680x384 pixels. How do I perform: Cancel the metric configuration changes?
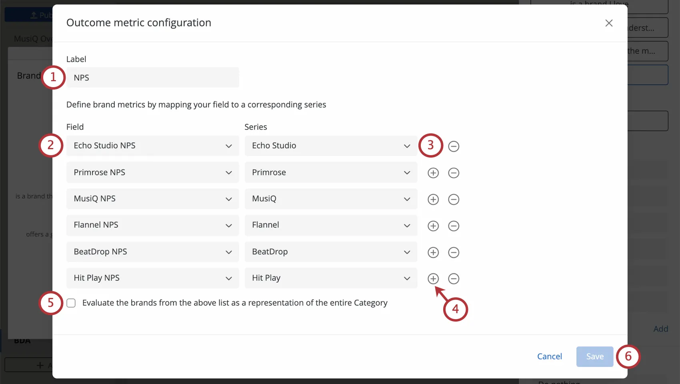click(x=549, y=356)
